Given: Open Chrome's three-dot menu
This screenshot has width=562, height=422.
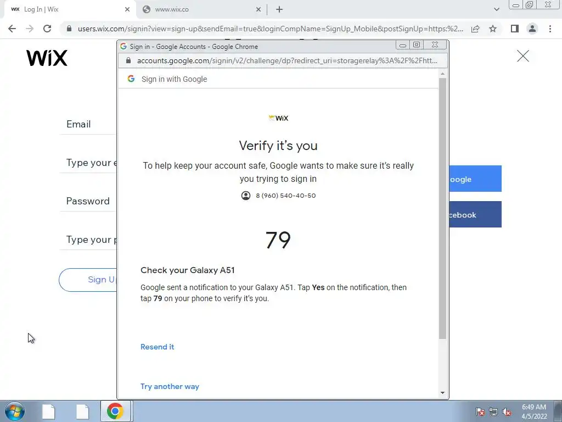Looking at the screenshot, I should [550, 29].
